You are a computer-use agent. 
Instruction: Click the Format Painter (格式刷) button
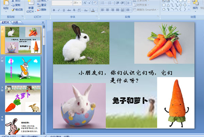point(18,10)
